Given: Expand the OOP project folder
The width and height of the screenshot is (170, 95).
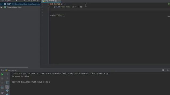Looking at the screenshot, I should coord(1,4).
